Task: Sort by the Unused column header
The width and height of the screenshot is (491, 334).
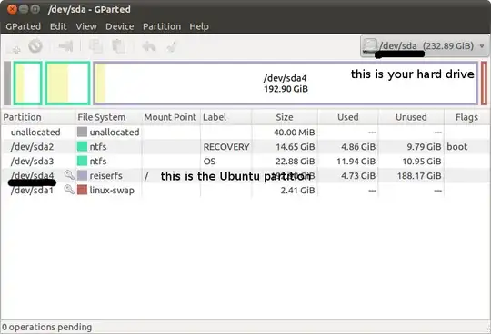Action: [x=411, y=117]
